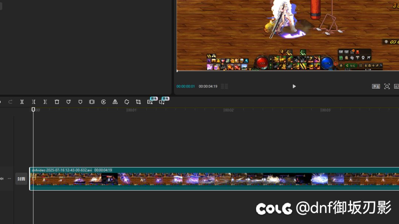The width and height of the screenshot is (399, 224).
Task: Click the playhead handle at the timeline start
Action: click(x=33, y=110)
